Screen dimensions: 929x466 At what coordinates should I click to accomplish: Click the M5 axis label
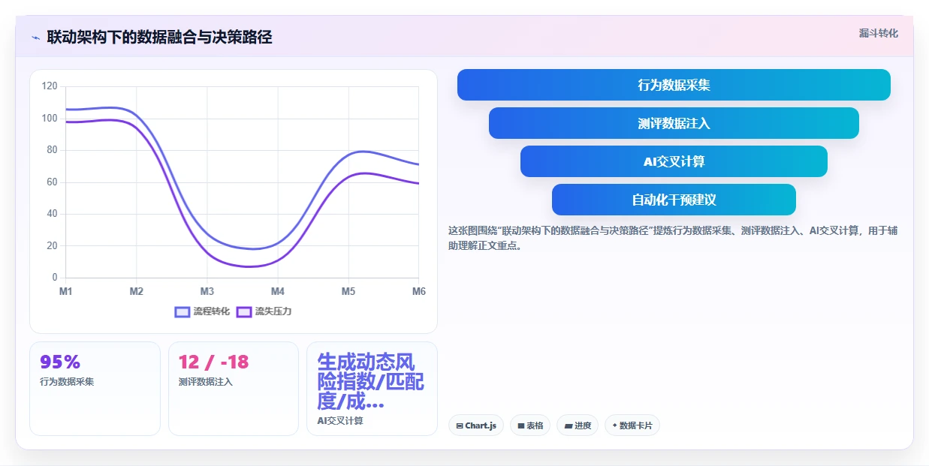point(348,291)
